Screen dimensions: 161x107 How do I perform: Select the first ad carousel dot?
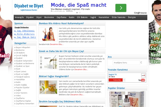pyautogui.click(x=77, y=13)
